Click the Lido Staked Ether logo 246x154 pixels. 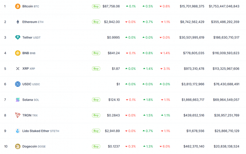17,131
